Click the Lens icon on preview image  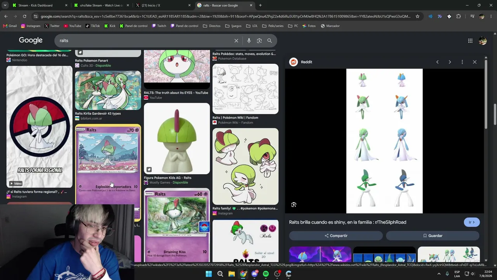tap(294, 205)
